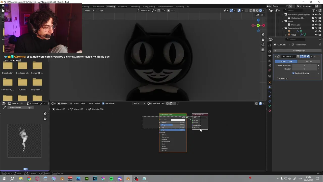The width and height of the screenshot is (323, 182).
Task: Open the Global transform orientation dropdown
Action: (x=144, y=10)
